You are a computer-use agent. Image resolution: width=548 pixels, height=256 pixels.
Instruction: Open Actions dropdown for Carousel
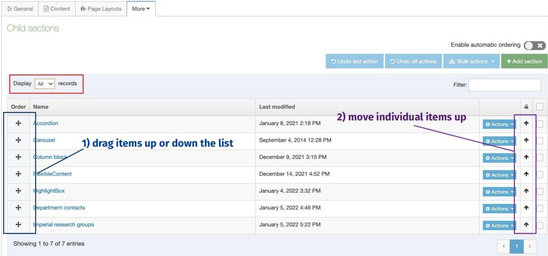coord(499,141)
